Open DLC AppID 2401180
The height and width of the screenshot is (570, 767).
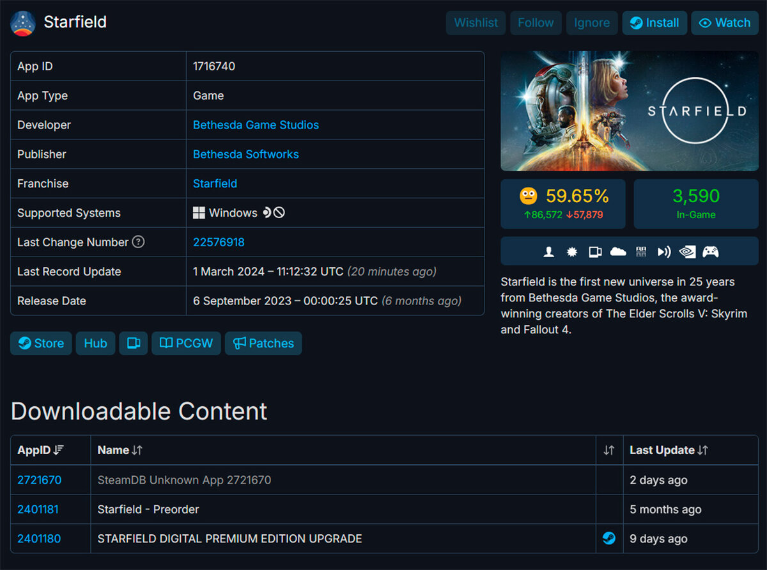pyautogui.click(x=39, y=539)
